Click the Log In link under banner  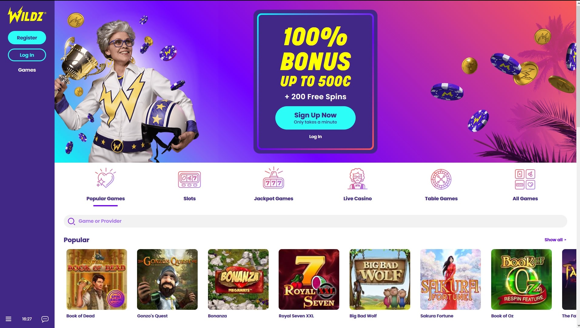[x=315, y=137]
